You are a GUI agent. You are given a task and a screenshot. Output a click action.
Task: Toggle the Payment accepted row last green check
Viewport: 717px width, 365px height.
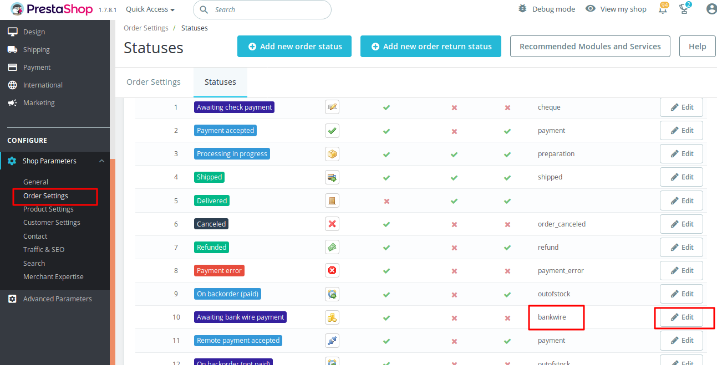pyautogui.click(x=507, y=131)
